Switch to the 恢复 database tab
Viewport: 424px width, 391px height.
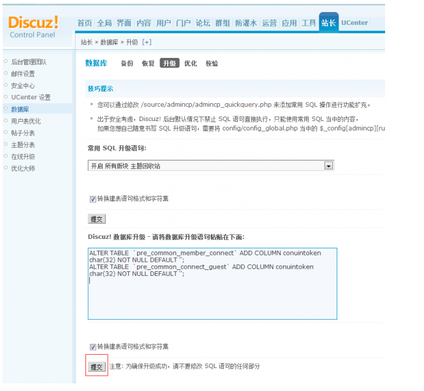(x=148, y=64)
